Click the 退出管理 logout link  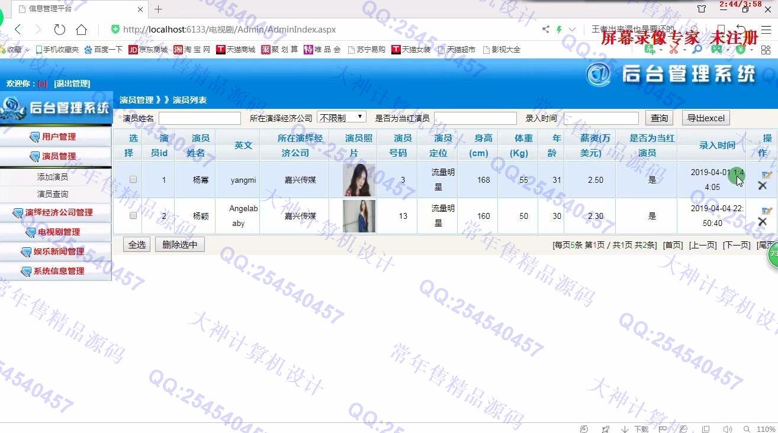tap(72, 84)
